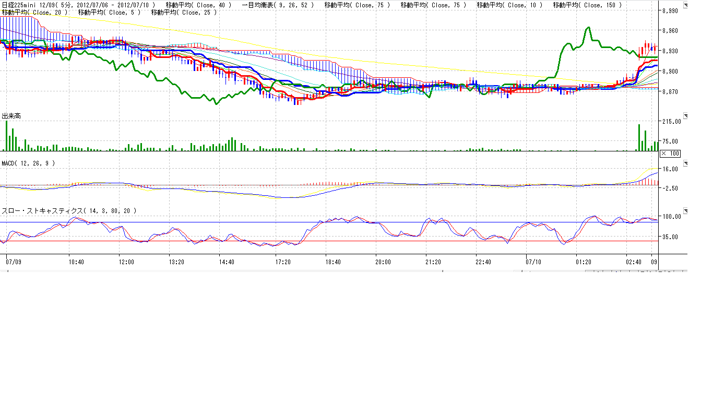Select the 移動平均( Close, 10 ) legend label
This screenshot has width=713, height=401.
[x=509, y=5]
